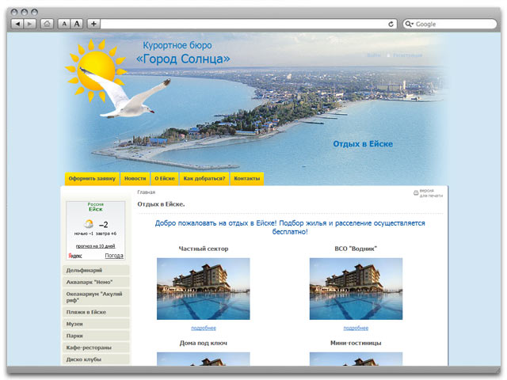
Task: Click the Главная breadcrumb link
Action: click(x=146, y=192)
